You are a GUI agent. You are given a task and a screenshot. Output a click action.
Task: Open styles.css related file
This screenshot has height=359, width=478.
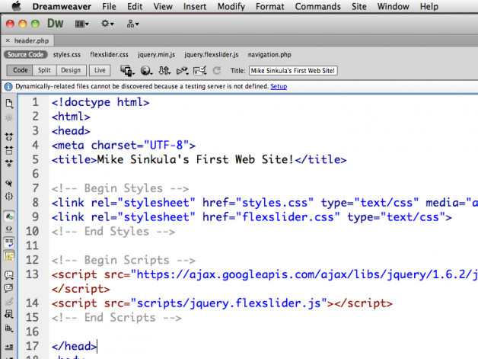click(67, 55)
